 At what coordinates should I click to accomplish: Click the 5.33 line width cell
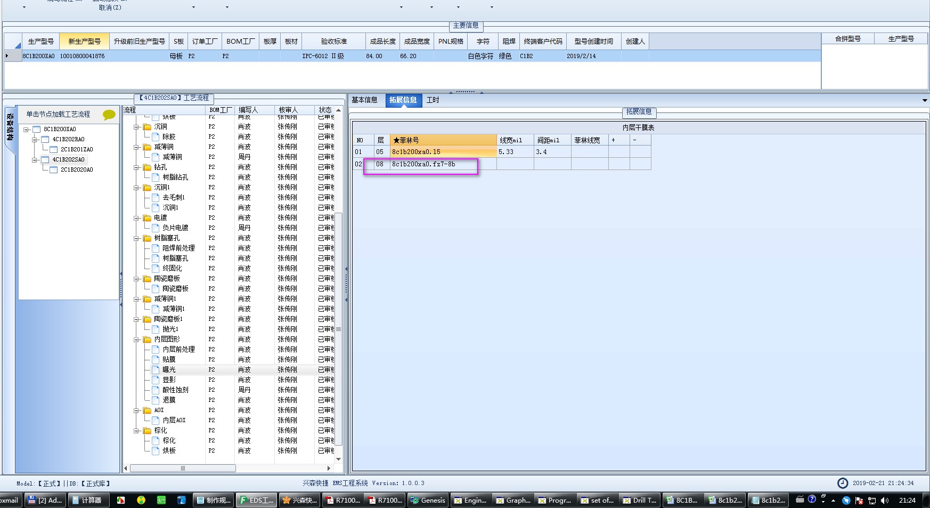click(515, 152)
